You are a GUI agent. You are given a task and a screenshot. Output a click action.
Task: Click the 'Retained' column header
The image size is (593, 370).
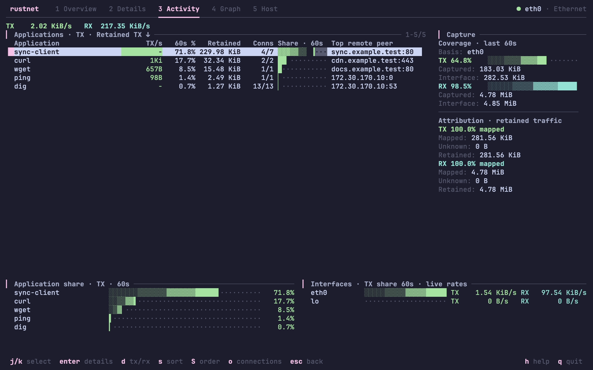(x=224, y=43)
